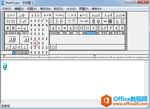
Task: Insert the less-than-or-equal symbol in small bar
Action: click(x=59, y=28)
